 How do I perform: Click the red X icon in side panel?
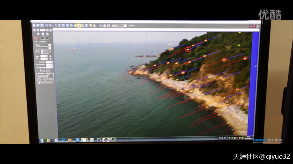click(36, 38)
